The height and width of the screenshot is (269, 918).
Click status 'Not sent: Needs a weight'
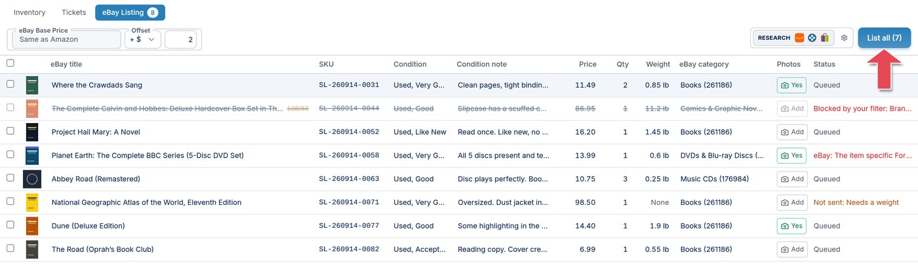pos(856,203)
